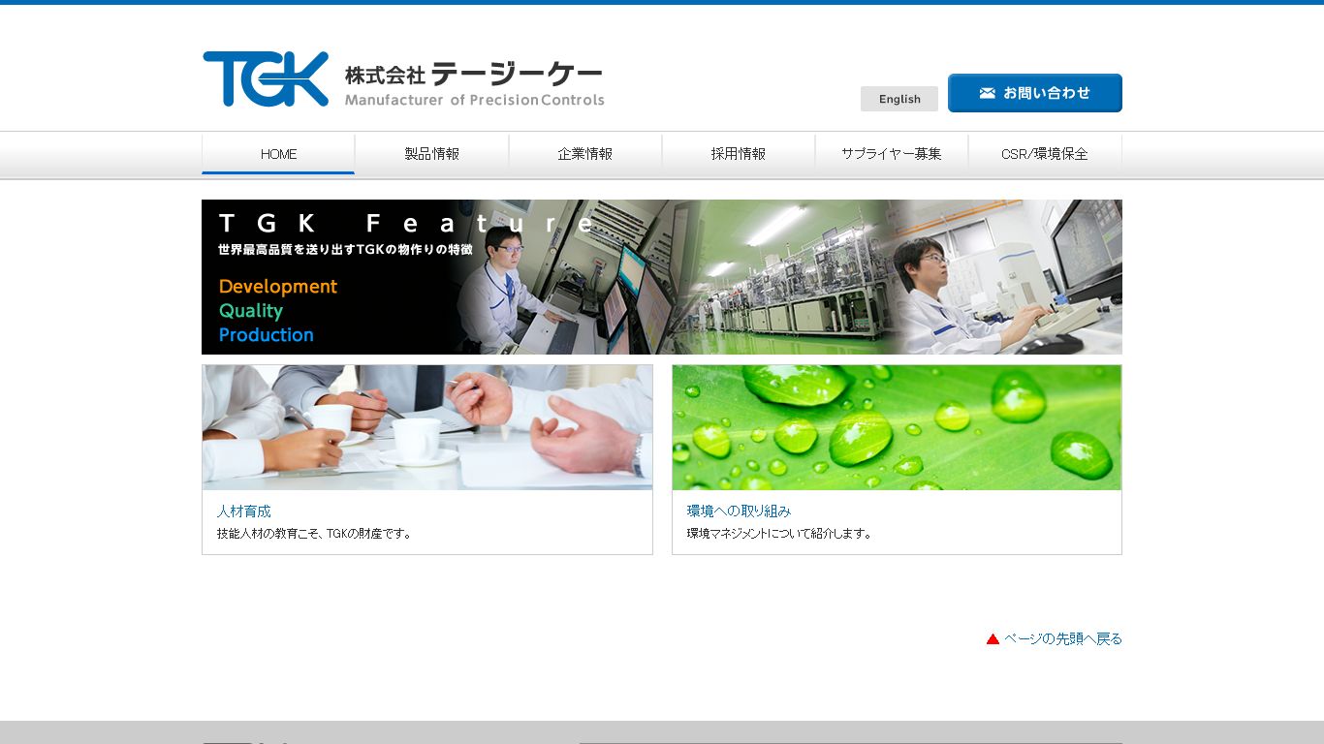Click the green leaf water drops image

pos(897,427)
